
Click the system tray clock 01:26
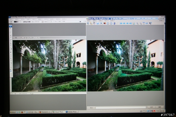[x=160, y=111]
